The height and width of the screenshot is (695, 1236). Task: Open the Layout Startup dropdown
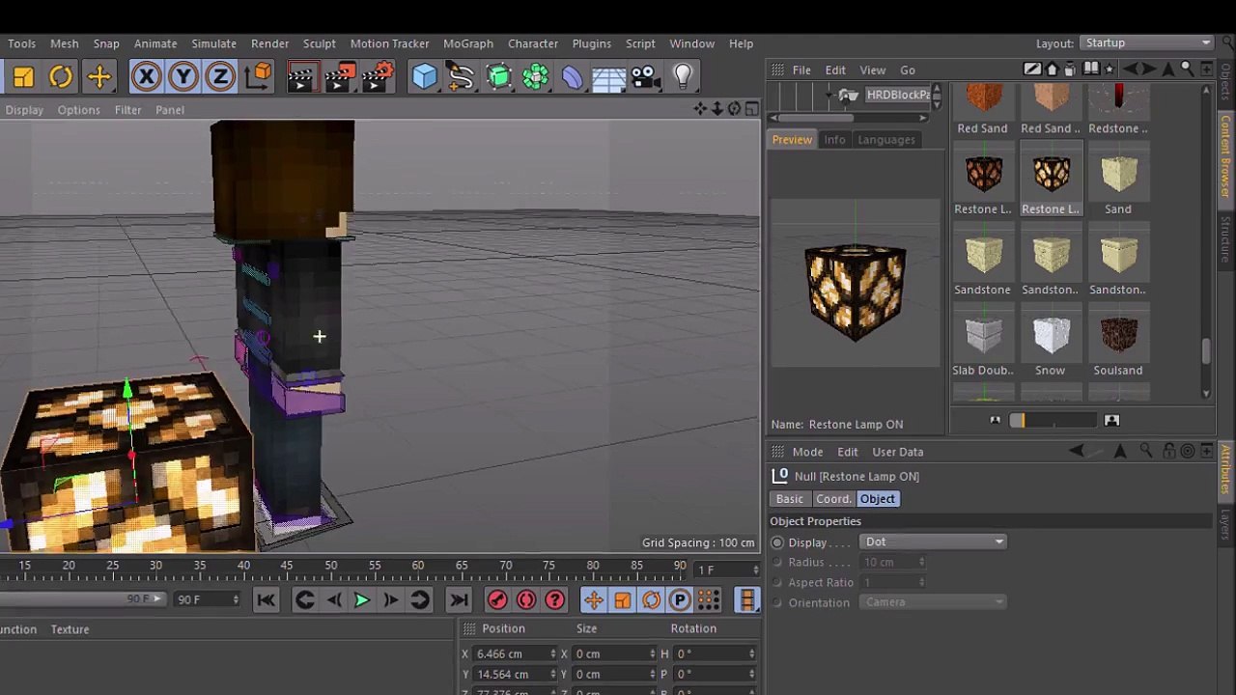1146,43
